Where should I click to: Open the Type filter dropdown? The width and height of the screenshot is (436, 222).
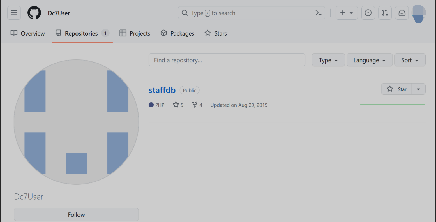[x=328, y=60]
